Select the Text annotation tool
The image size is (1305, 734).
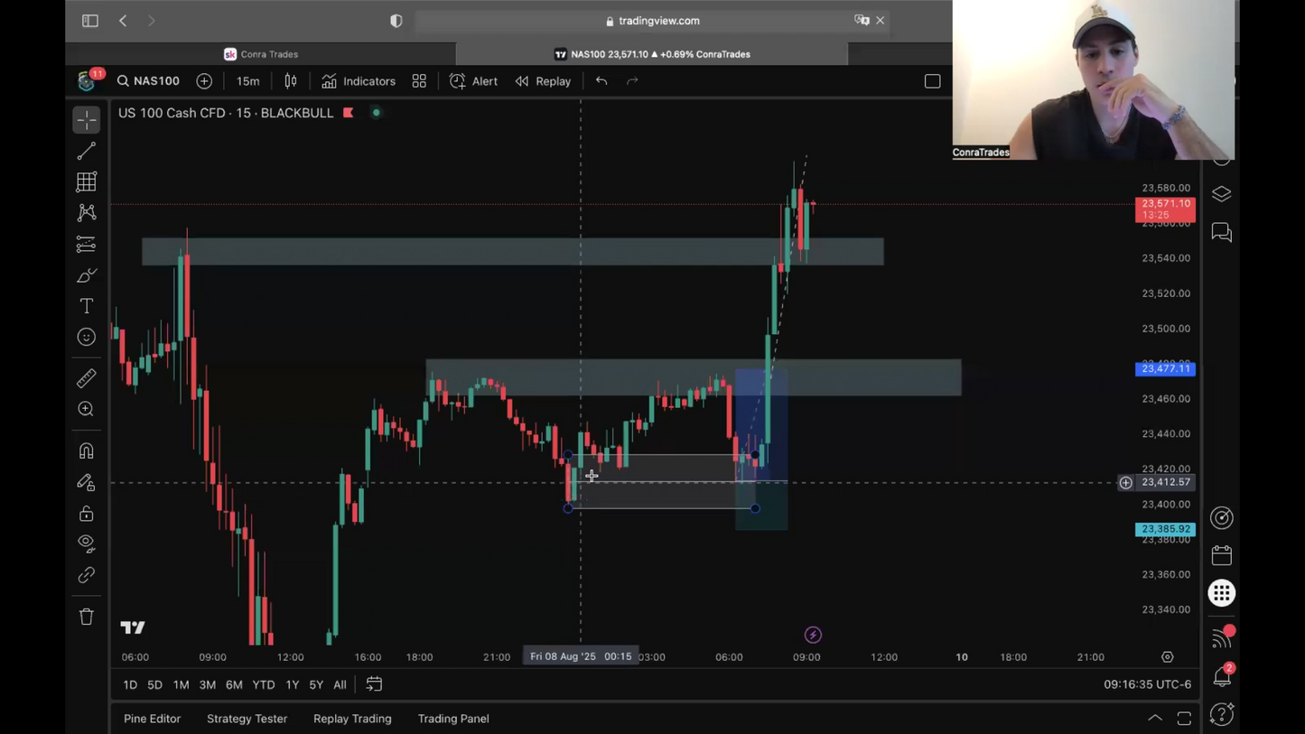87,306
